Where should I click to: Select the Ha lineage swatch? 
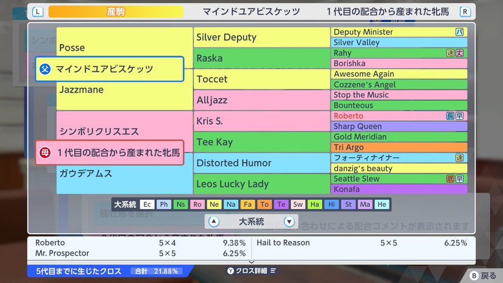tap(315, 204)
